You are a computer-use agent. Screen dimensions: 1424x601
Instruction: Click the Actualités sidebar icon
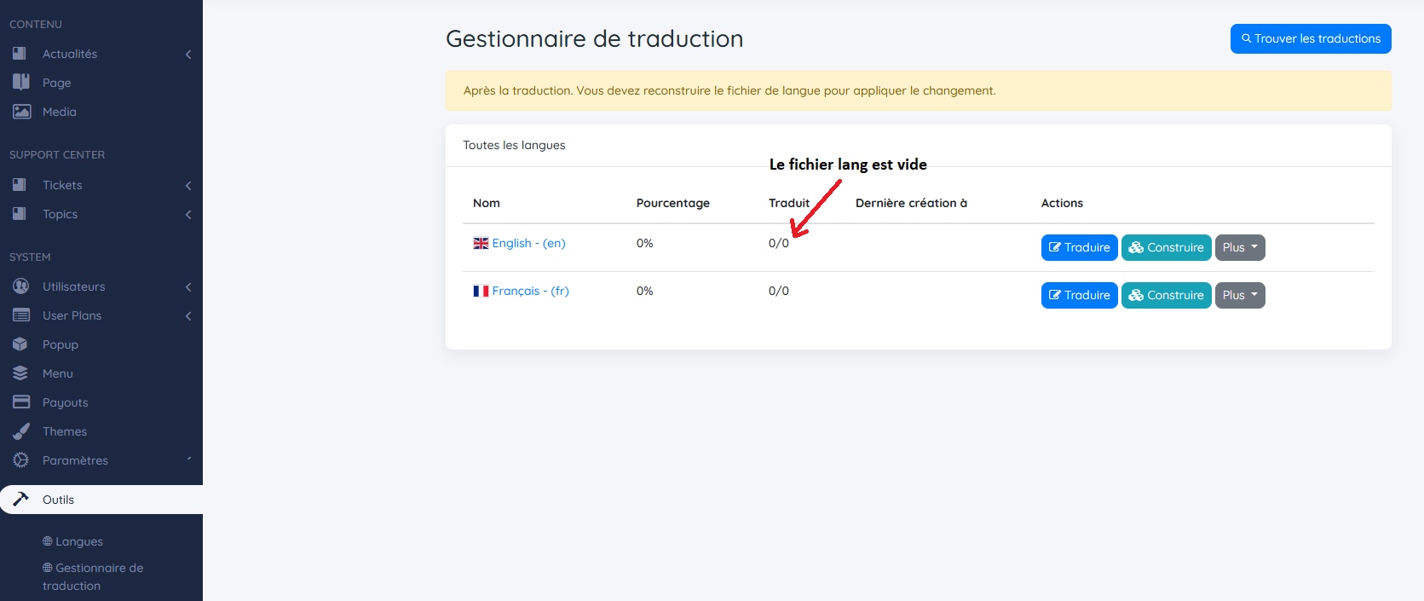coord(20,53)
